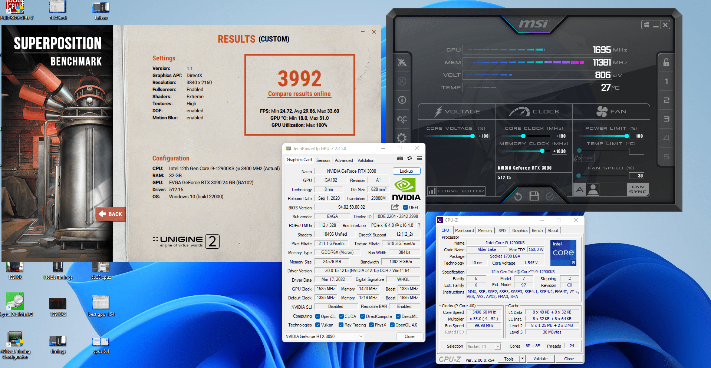Click the core clock +190 value field

point(560,136)
